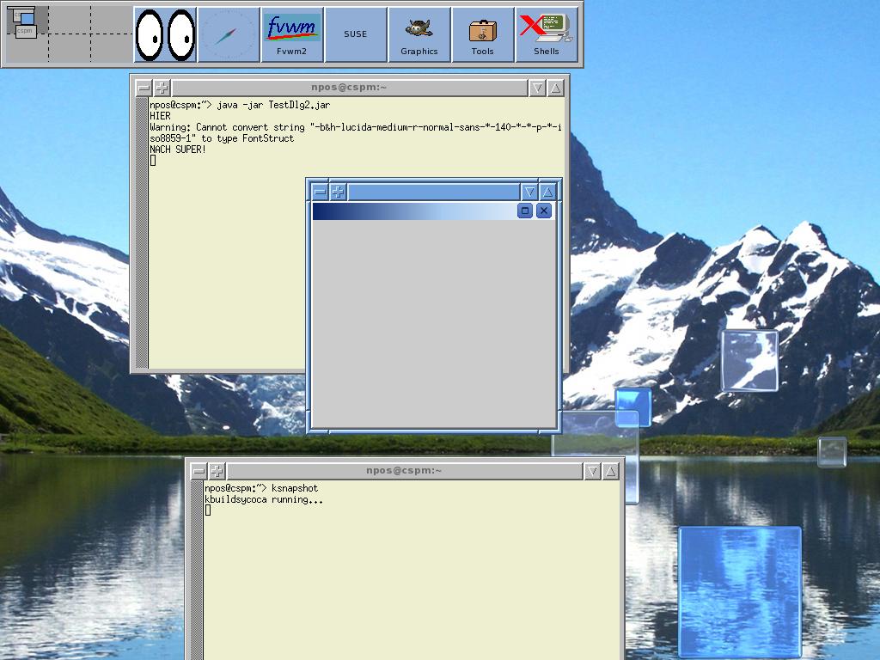
Task: Switch to the upper-right page in the pager
Action: pos(112,21)
